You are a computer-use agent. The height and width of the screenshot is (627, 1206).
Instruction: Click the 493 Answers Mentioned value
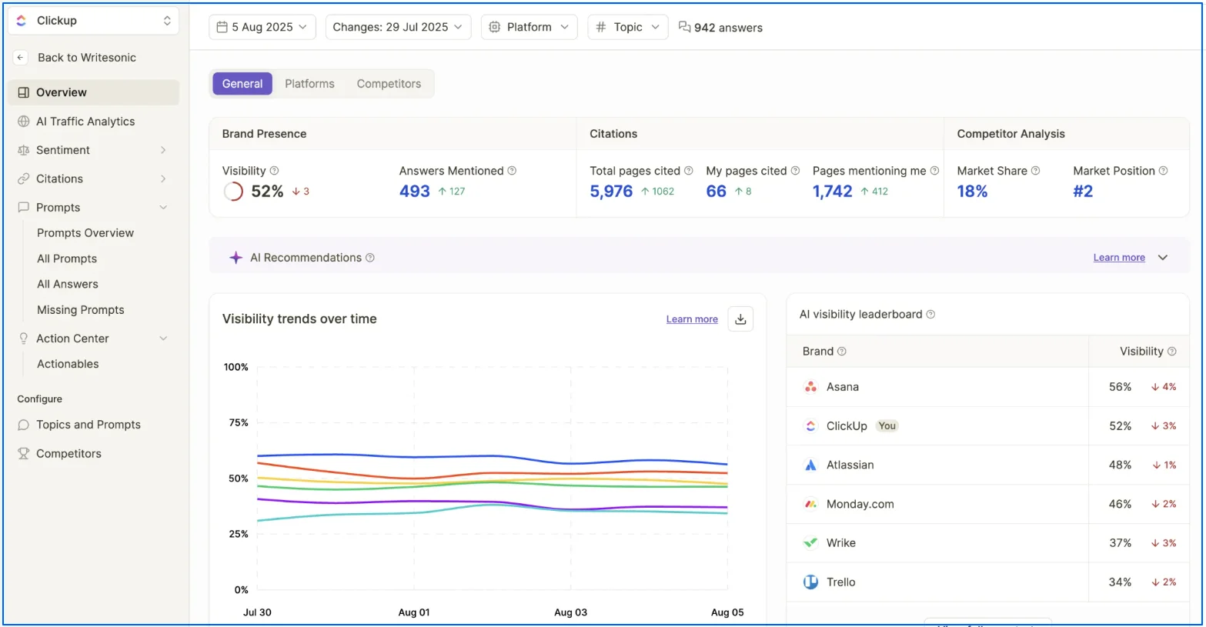pyautogui.click(x=415, y=192)
